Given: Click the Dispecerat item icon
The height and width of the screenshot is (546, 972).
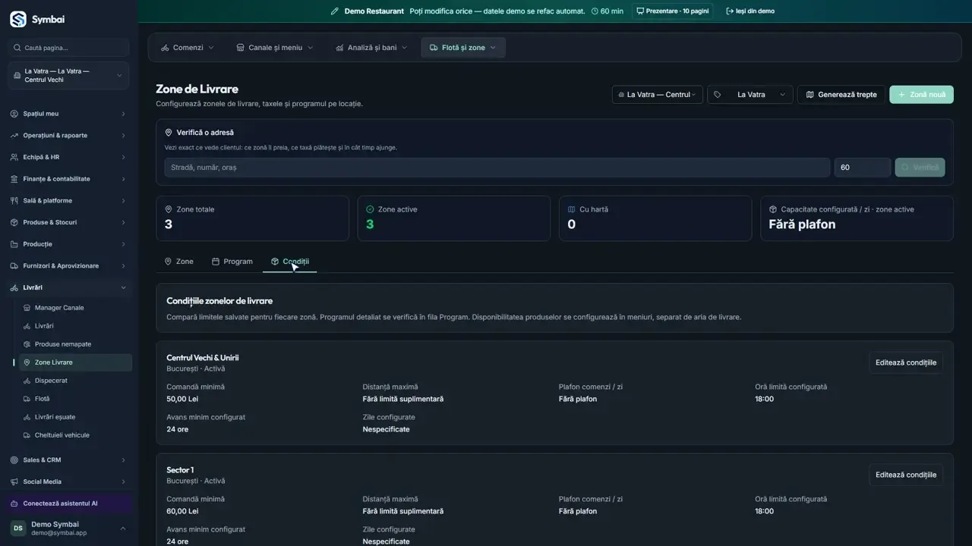Looking at the screenshot, I should [27, 381].
